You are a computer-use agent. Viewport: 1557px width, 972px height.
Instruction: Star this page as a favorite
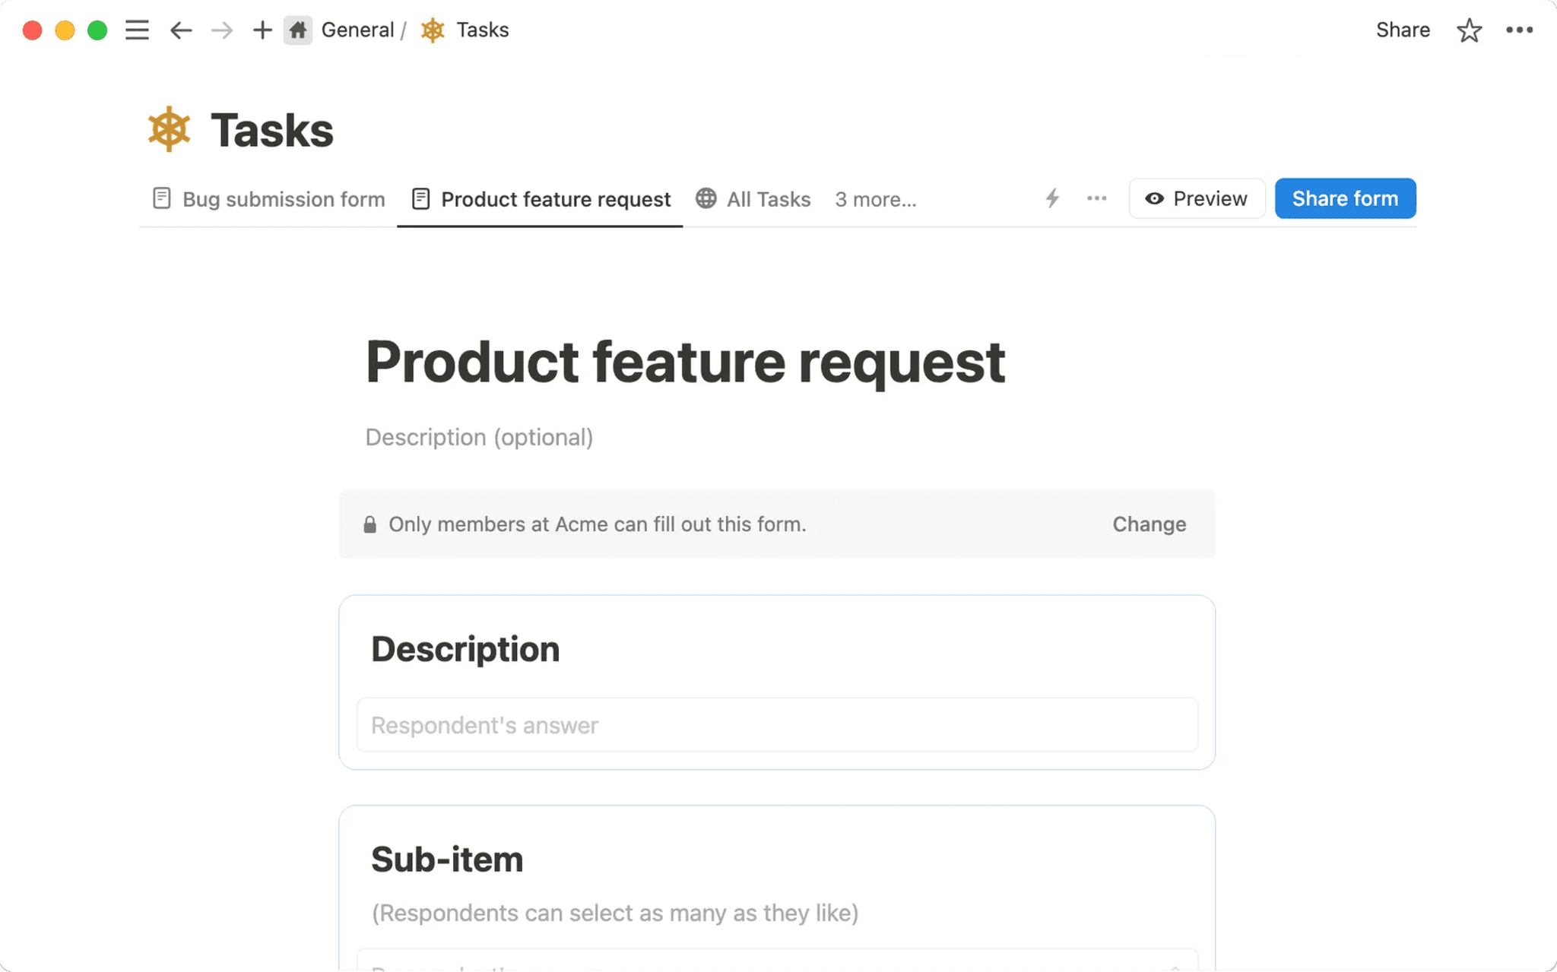(1468, 30)
